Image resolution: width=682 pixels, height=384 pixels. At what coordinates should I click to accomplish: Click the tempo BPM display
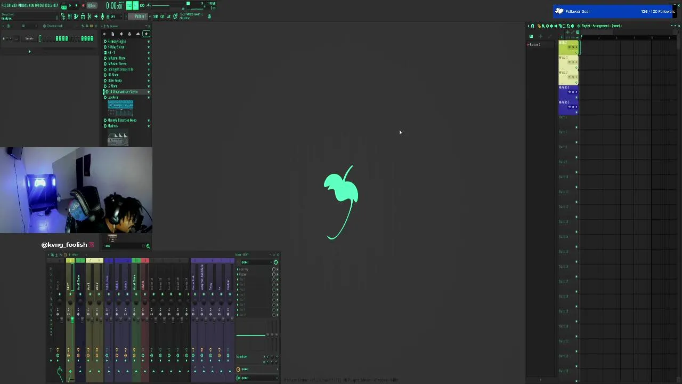92,5
